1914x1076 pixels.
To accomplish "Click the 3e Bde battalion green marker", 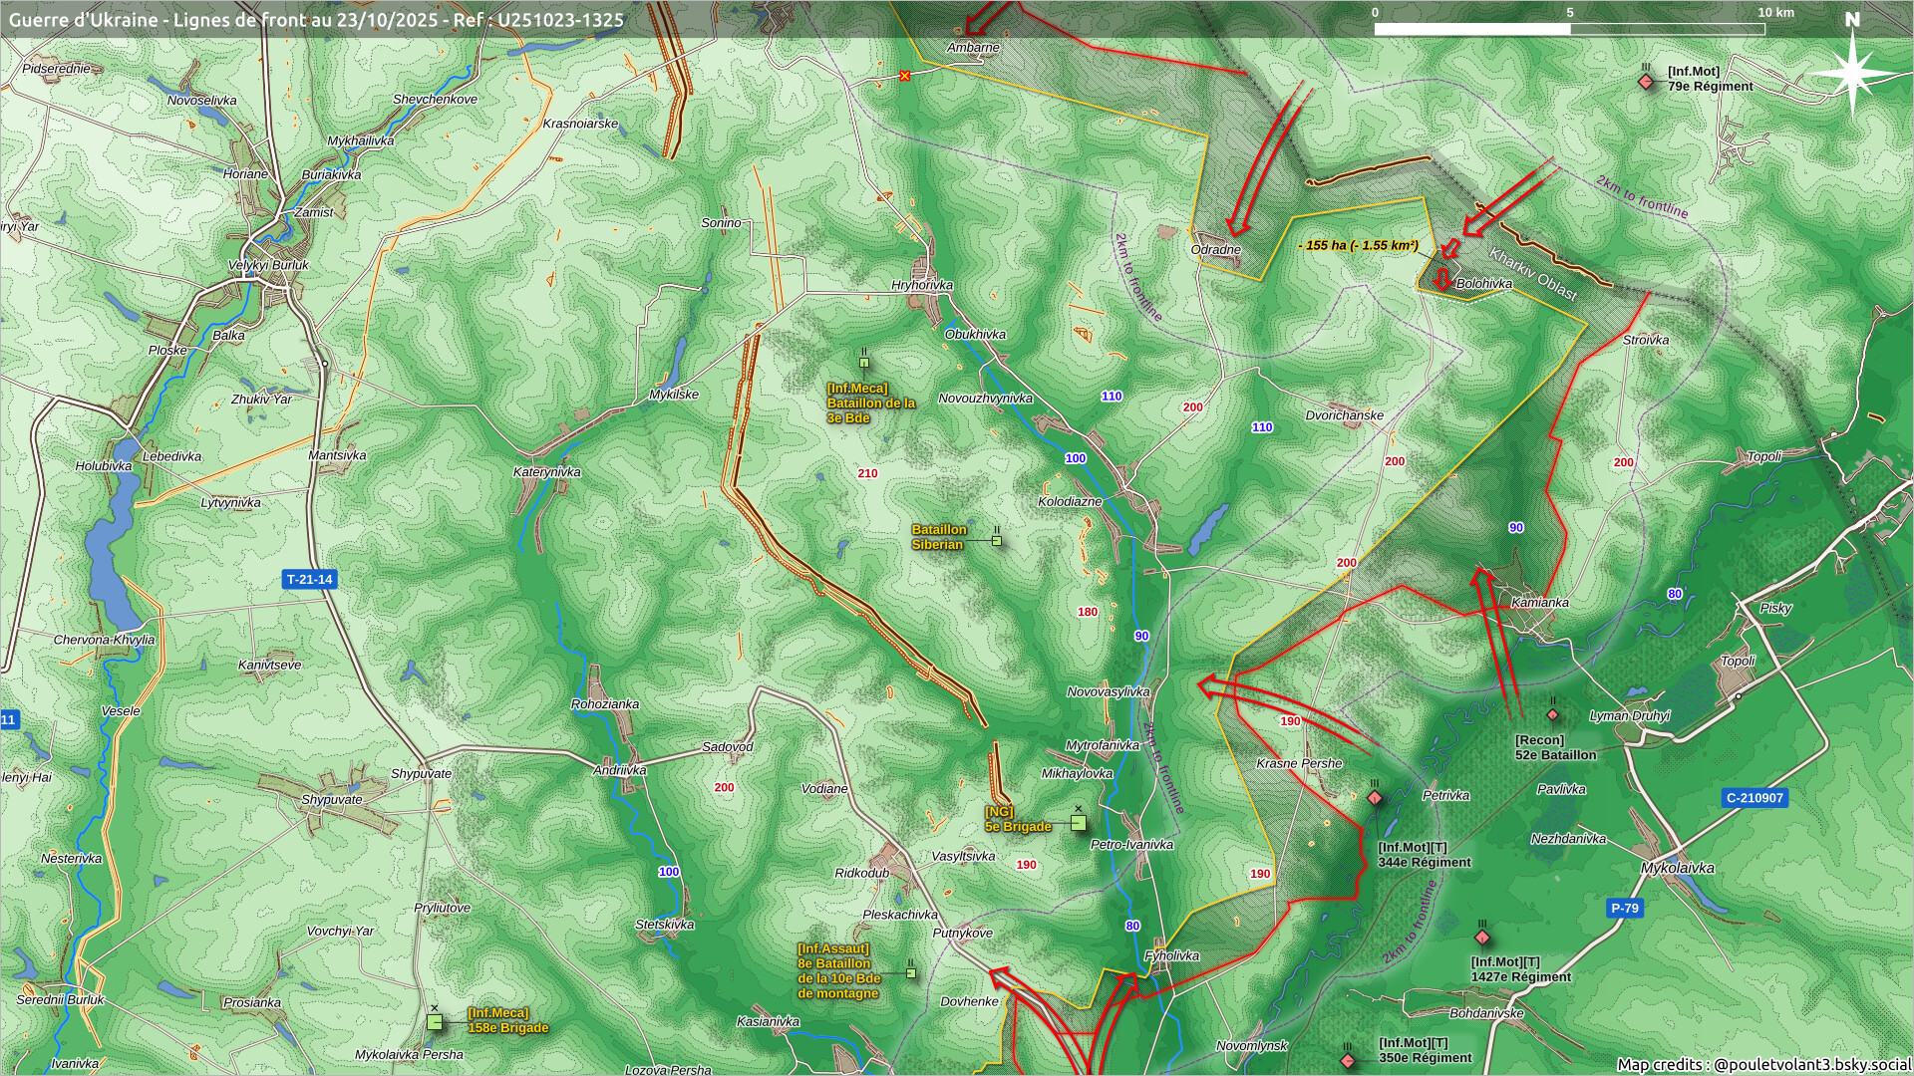I will pos(864,363).
